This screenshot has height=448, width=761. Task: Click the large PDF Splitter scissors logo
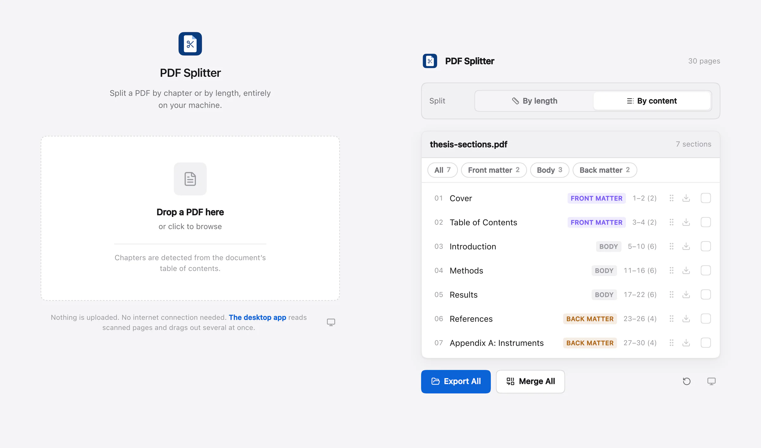point(190,44)
